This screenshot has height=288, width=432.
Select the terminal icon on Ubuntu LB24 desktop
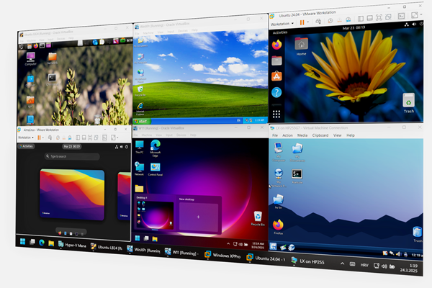52,79
